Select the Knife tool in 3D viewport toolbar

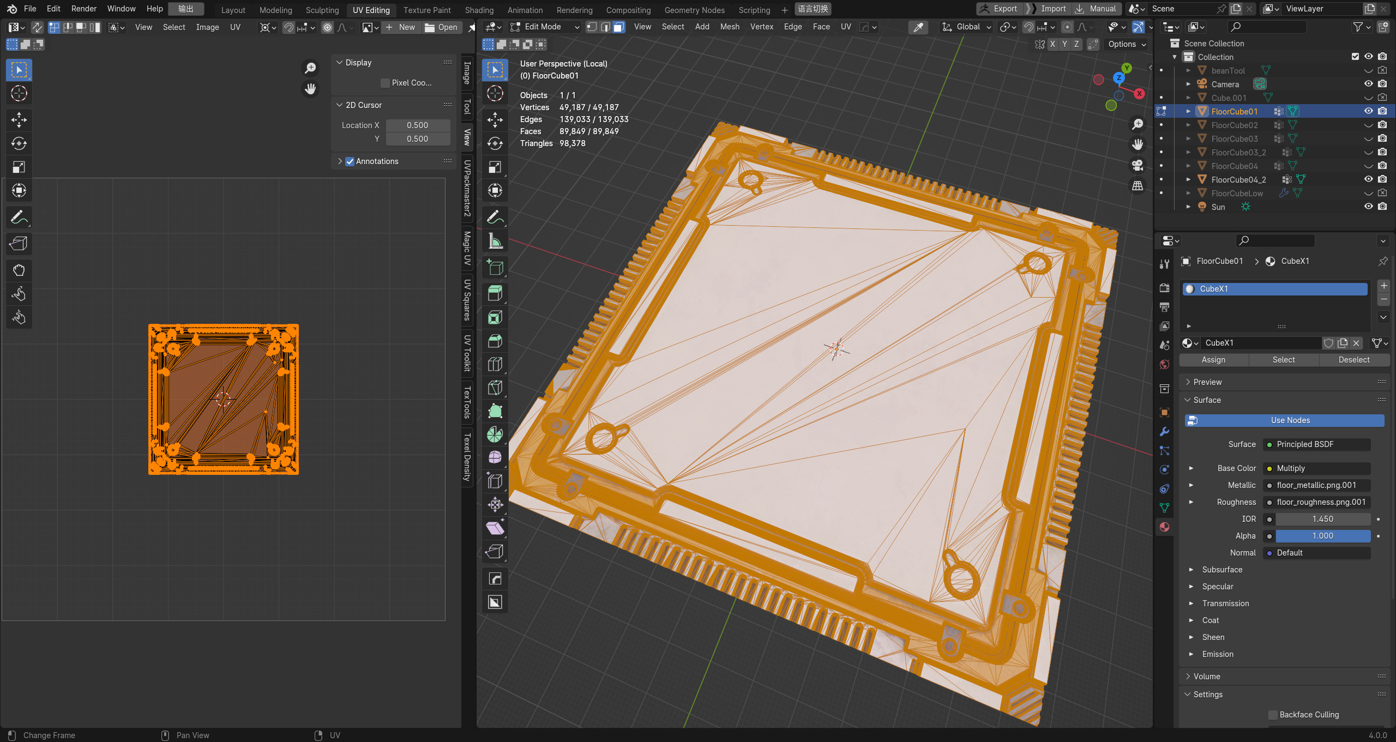coord(495,388)
